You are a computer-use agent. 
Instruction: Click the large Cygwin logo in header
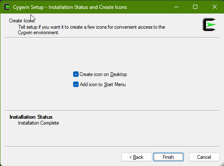[209, 24]
